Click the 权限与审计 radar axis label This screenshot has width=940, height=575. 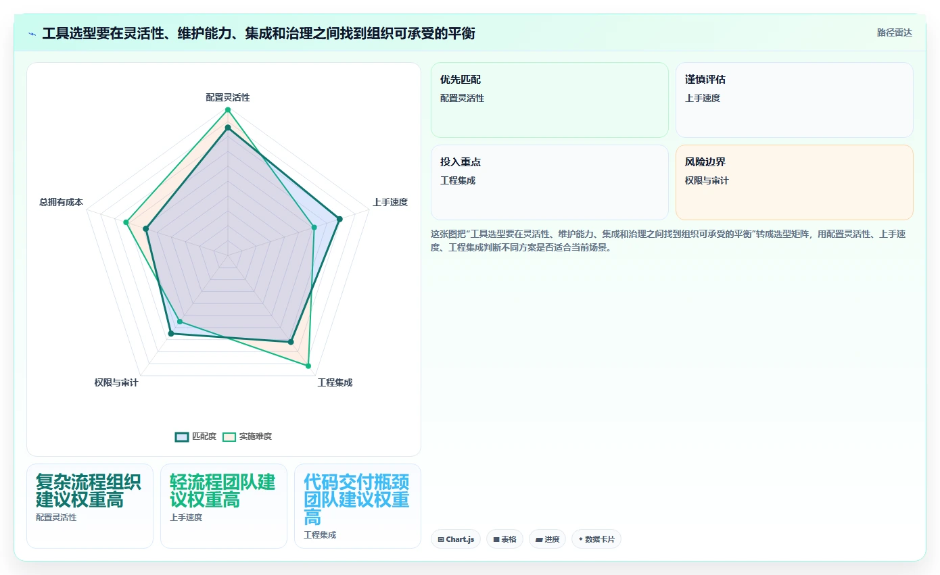point(116,382)
